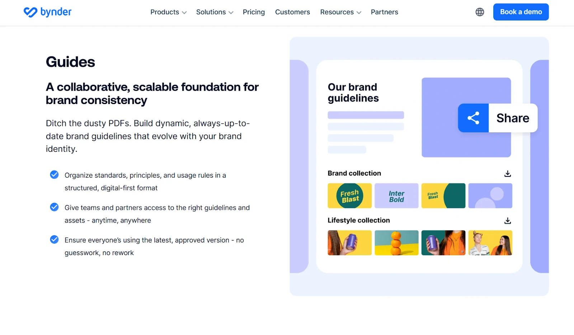Open the Partners link

(384, 12)
